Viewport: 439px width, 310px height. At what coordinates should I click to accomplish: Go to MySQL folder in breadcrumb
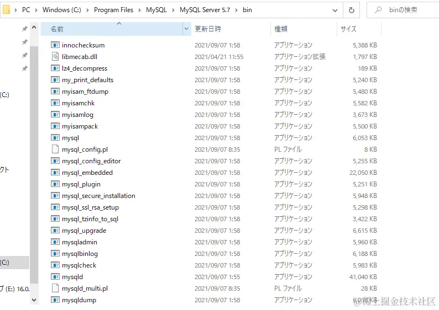[x=156, y=10]
